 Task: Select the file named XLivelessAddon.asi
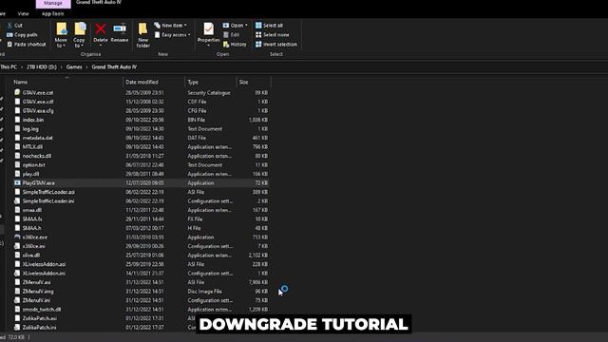(x=44, y=264)
